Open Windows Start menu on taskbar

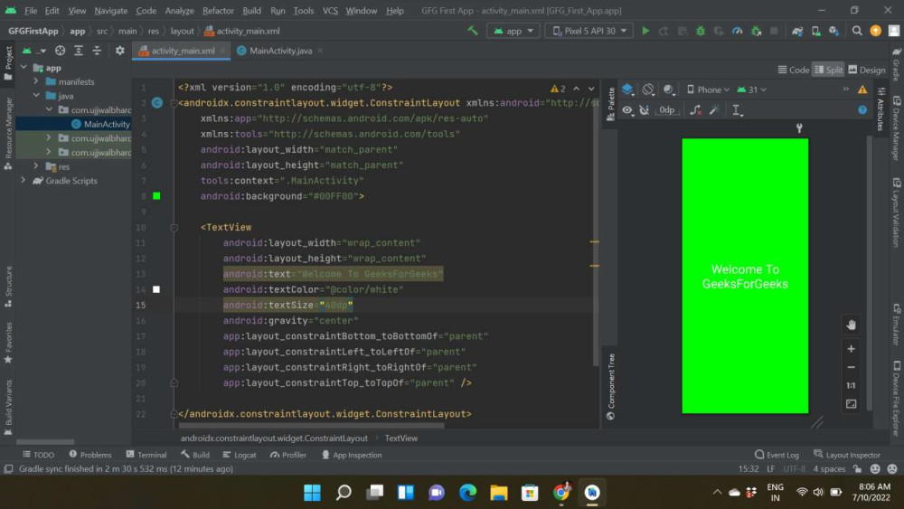(312, 493)
